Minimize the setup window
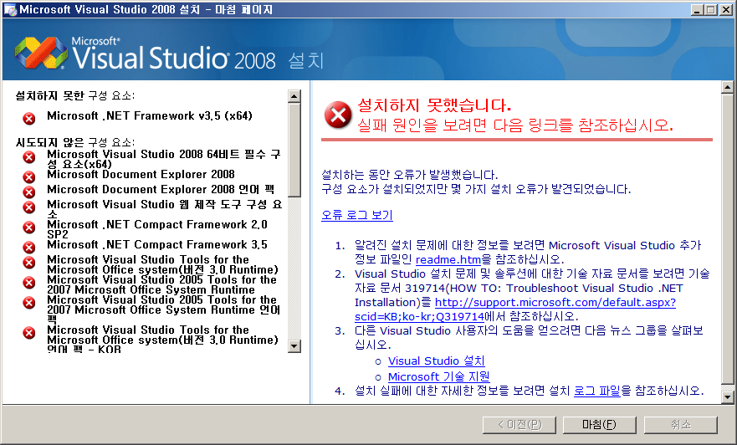Screen dimensions: 737x445 tap(697, 9)
